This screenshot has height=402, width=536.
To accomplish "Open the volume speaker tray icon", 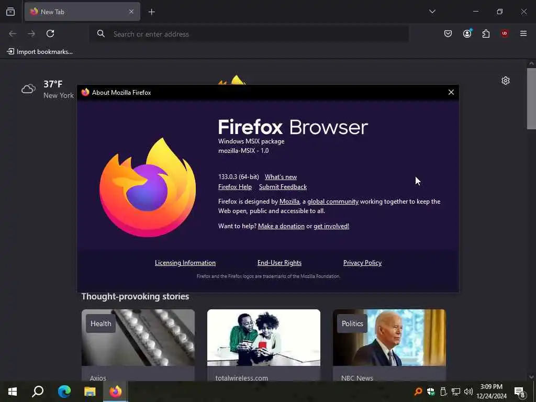I will pyautogui.click(x=468, y=392).
